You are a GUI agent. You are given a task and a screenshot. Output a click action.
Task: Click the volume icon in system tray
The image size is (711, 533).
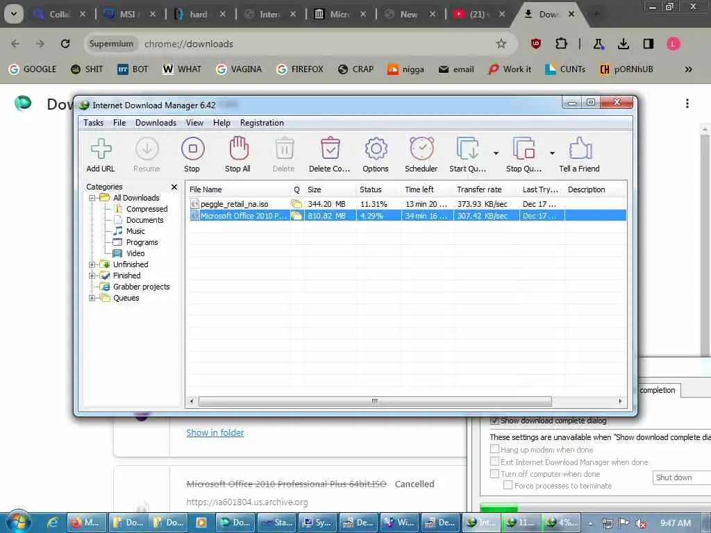(641, 523)
